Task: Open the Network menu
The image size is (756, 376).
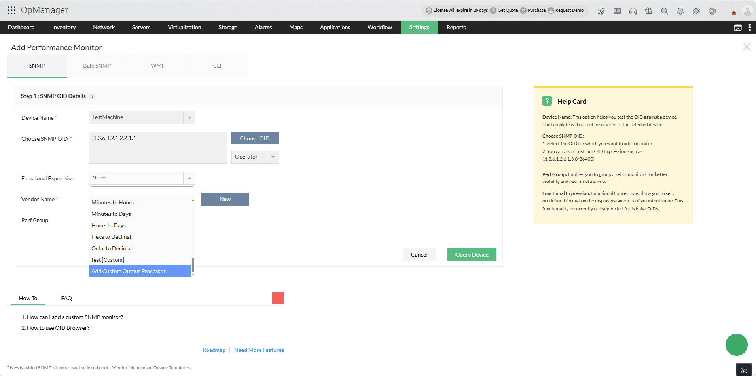Action: pyautogui.click(x=104, y=27)
